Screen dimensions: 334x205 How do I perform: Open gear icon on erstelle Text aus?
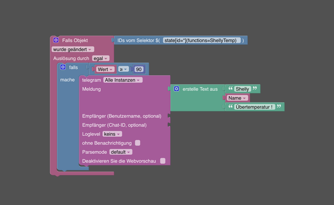pos(176,89)
